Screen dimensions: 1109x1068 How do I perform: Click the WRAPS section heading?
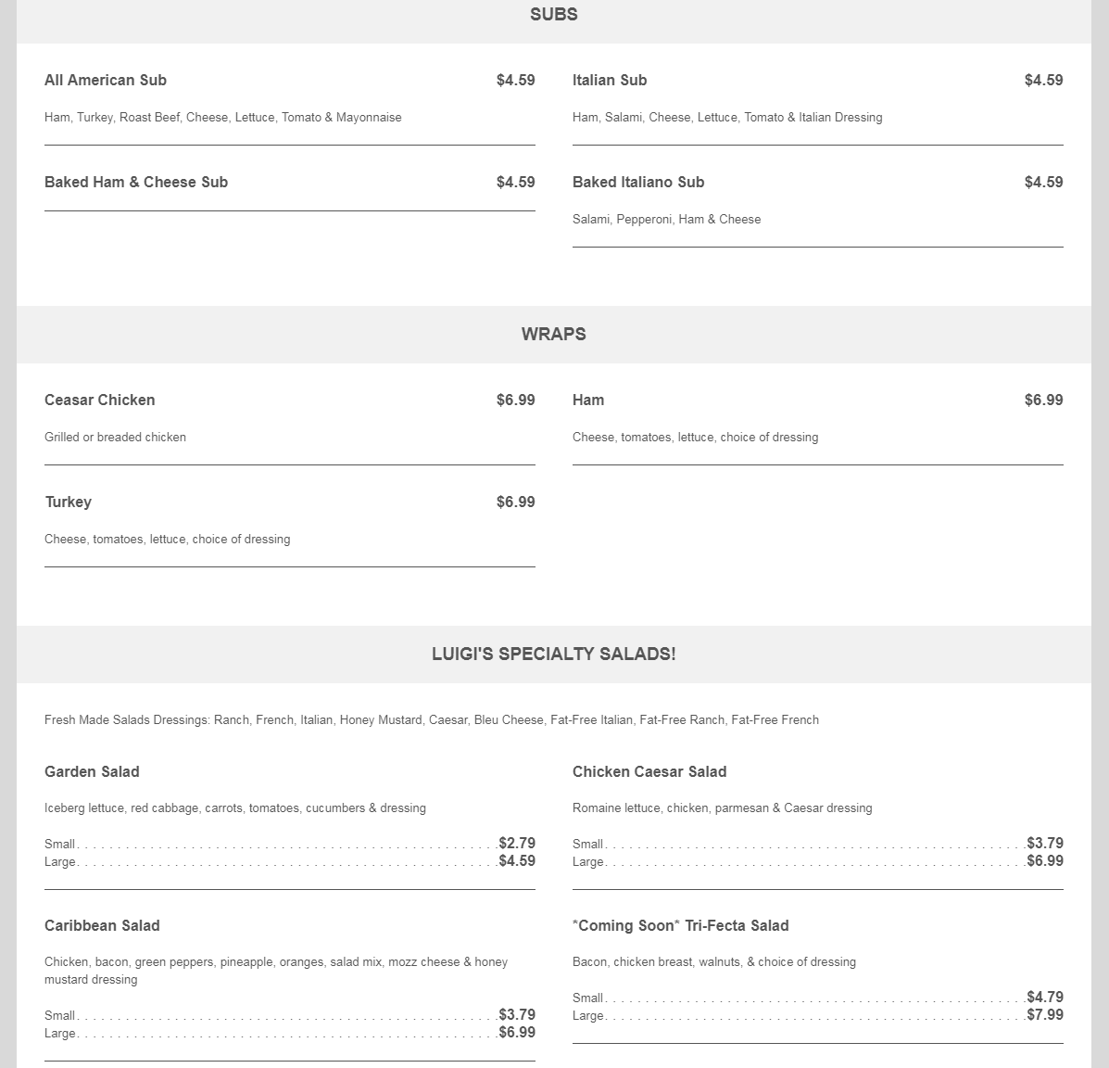553,334
